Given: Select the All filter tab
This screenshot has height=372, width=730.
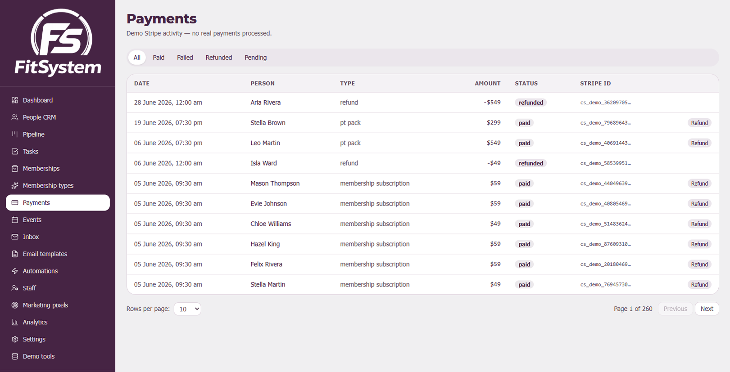Looking at the screenshot, I should coord(137,58).
